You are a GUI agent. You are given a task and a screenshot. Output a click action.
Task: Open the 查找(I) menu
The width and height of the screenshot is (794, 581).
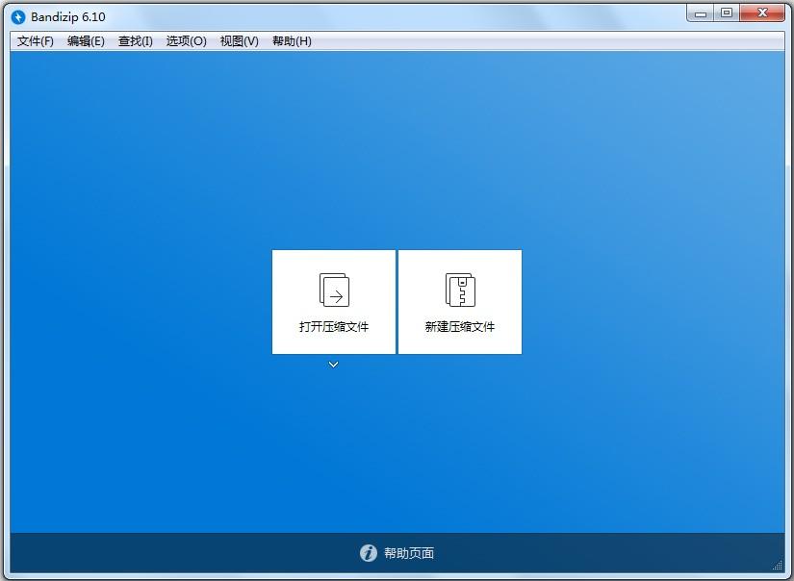tap(135, 41)
